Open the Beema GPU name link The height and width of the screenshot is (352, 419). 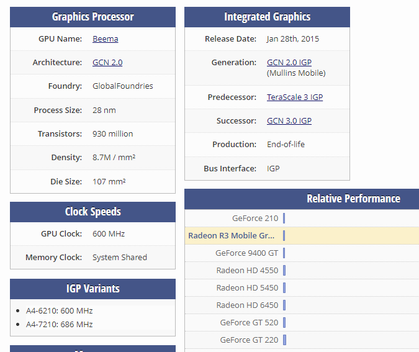pyautogui.click(x=106, y=39)
